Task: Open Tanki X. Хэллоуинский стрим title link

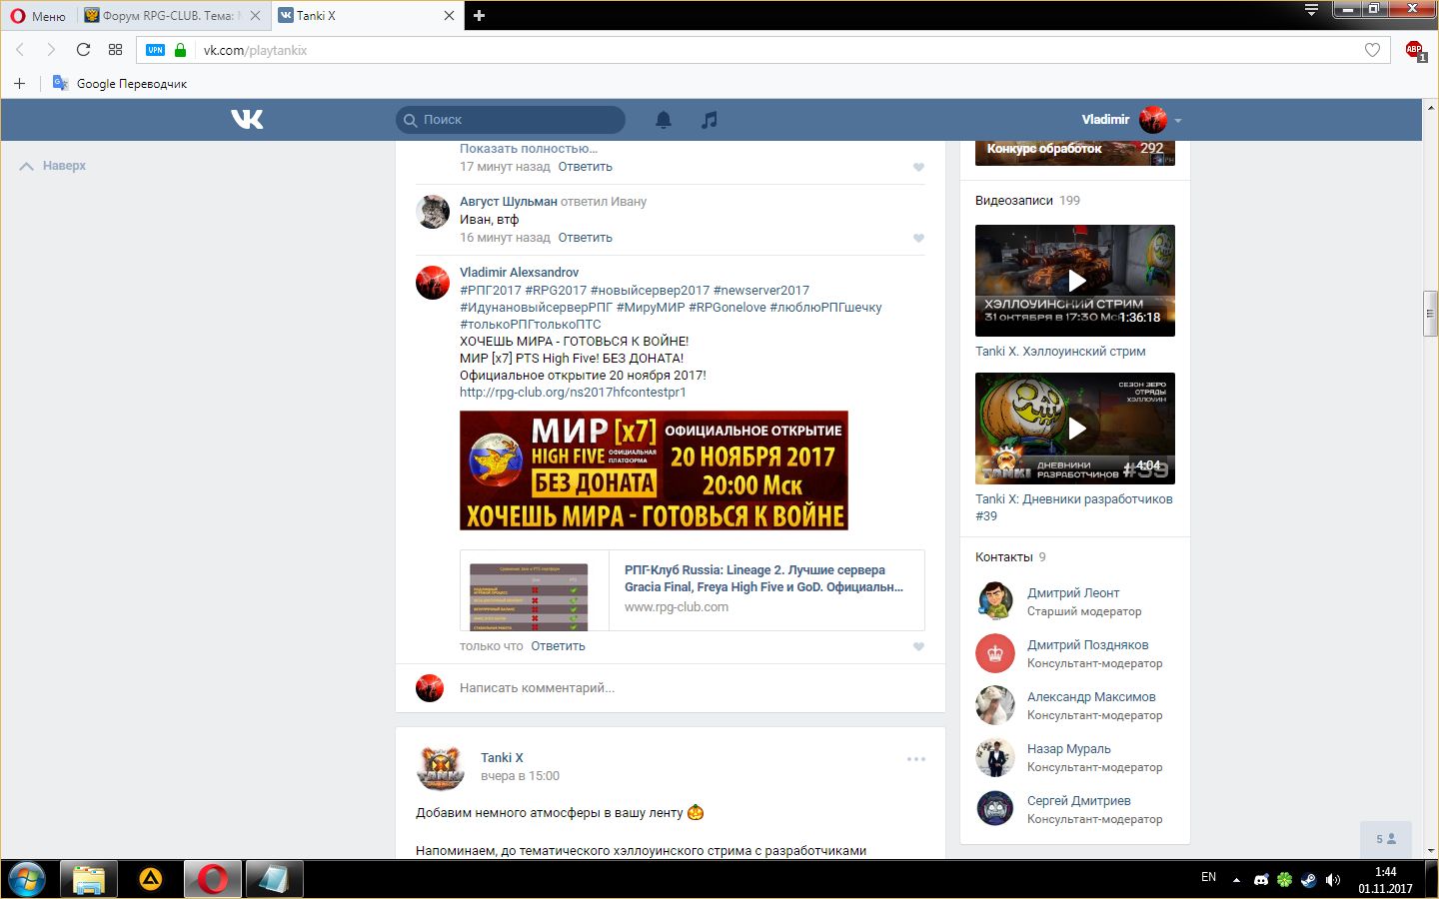Action: pyautogui.click(x=1060, y=352)
